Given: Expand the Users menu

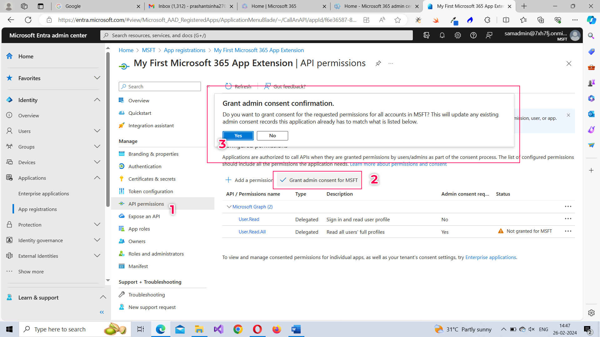Looking at the screenshot, I should point(97,131).
